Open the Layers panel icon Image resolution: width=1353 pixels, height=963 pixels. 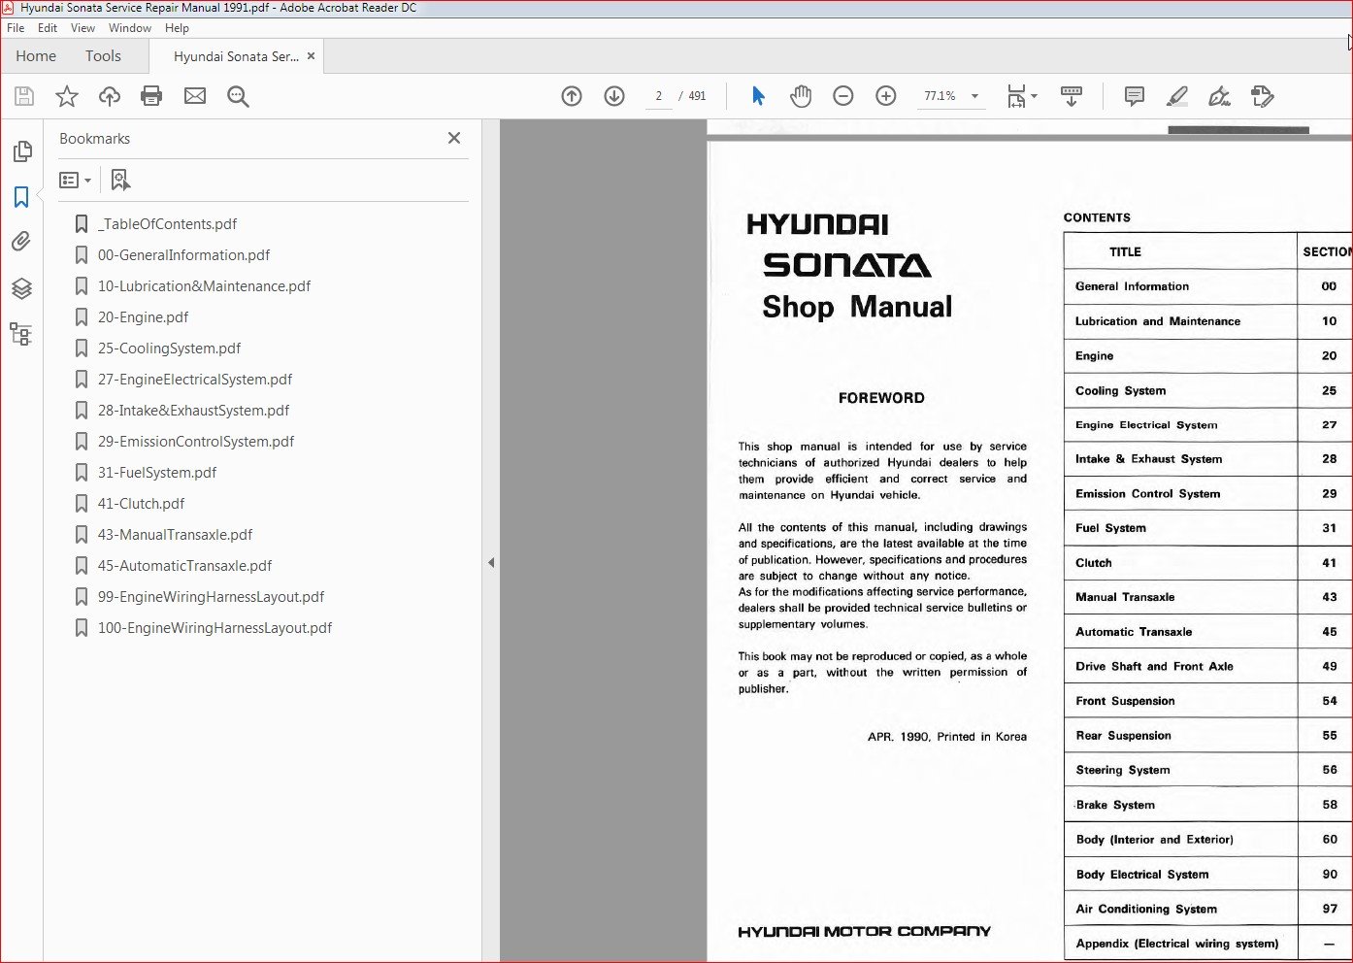(21, 288)
